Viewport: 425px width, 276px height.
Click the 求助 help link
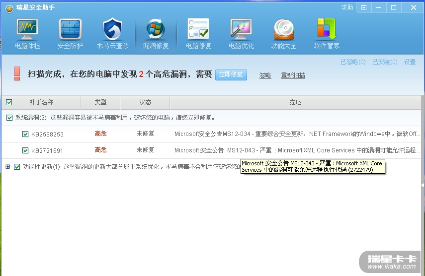point(347,7)
